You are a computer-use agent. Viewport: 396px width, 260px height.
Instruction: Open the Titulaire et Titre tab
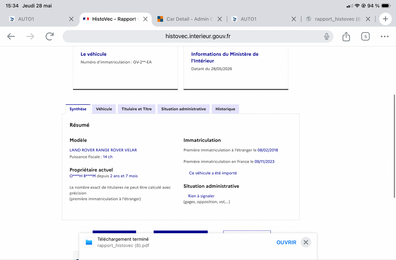pos(137,109)
